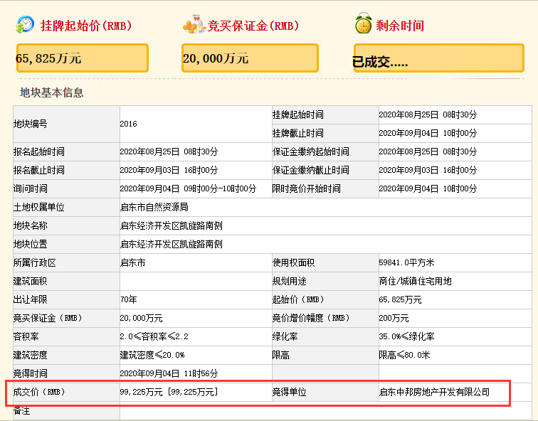
Task: Select the 起始价 table value 65,825万元
Action: point(400,299)
